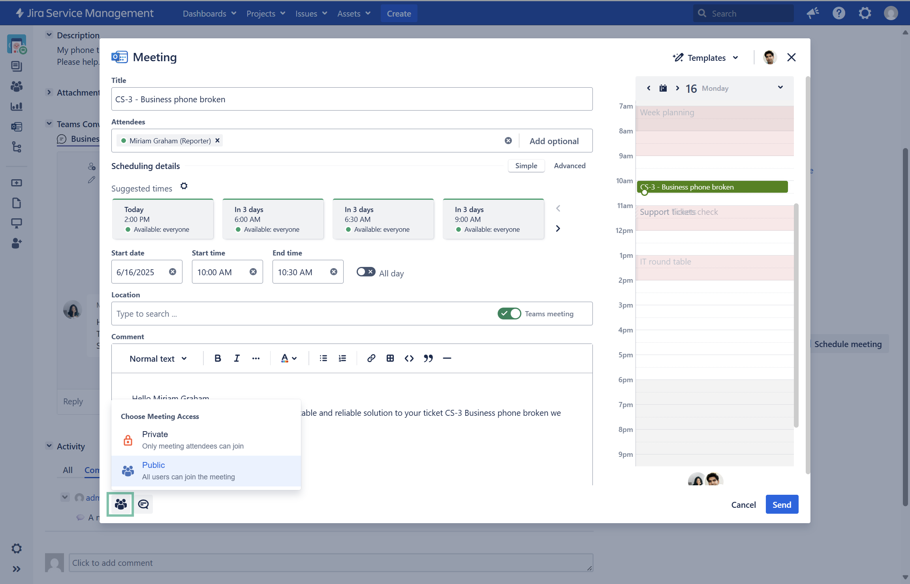The width and height of the screenshot is (910, 584).
Task: Click the Italic formatting icon
Action: pyautogui.click(x=237, y=358)
